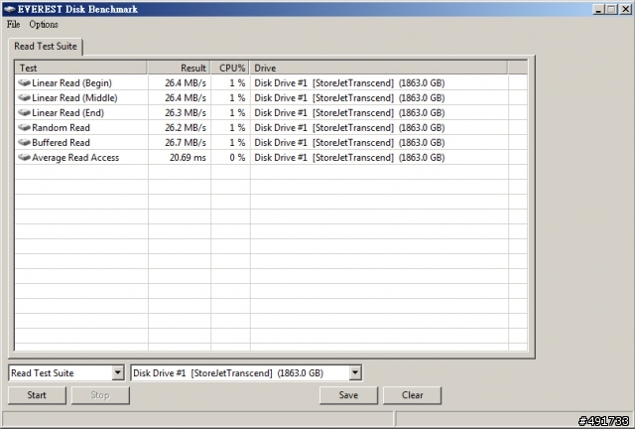Maximize the EVEREST Disk Benchmark window
Image resolution: width=635 pixels, height=429 pixels.
[611, 9]
